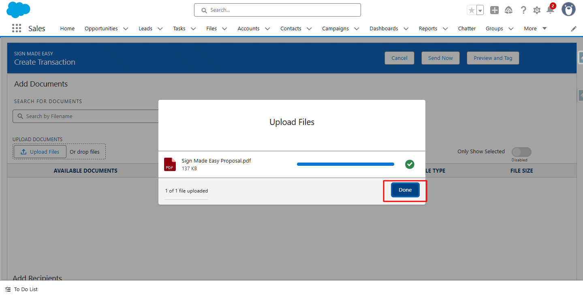Open the More navigation menu
This screenshot has height=296, width=583.
tap(535, 29)
